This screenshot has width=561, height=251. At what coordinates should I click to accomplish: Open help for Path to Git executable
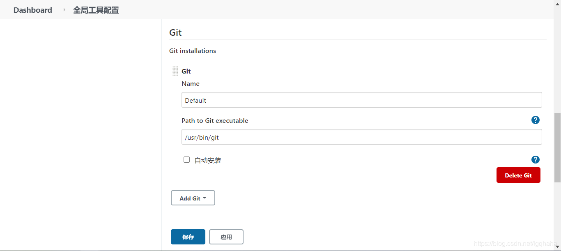[535, 120]
